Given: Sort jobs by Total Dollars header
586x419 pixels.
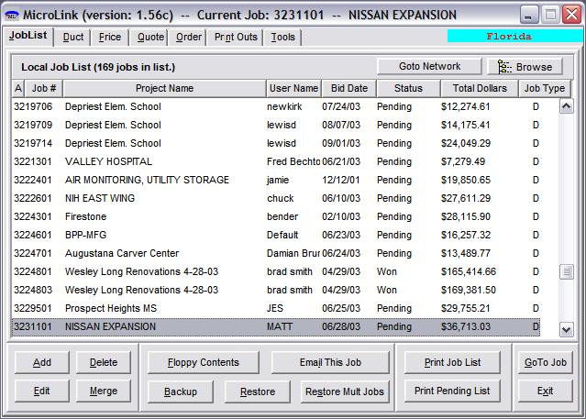Looking at the screenshot, I should 480,88.
